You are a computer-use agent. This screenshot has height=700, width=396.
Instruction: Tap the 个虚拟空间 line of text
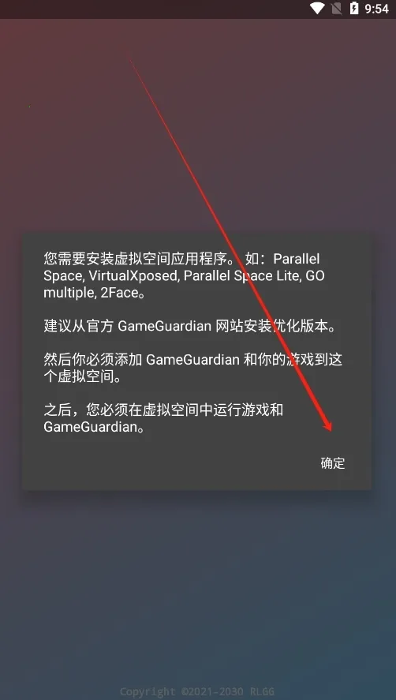pyautogui.click(x=83, y=376)
